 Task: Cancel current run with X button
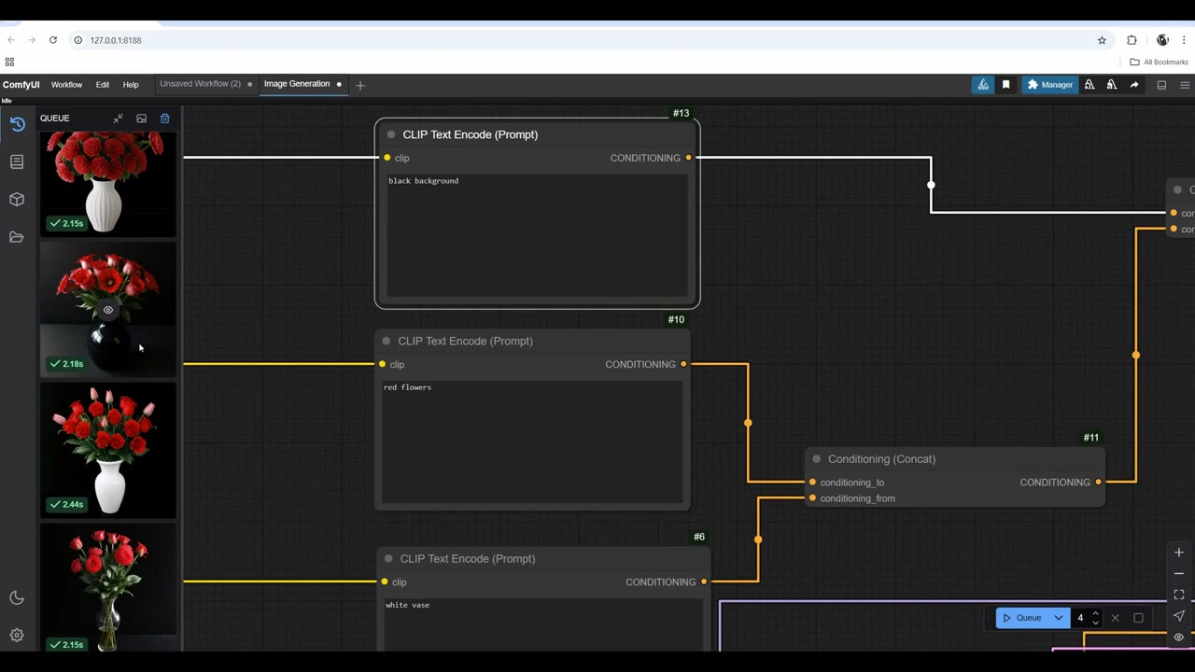tap(1115, 618)
